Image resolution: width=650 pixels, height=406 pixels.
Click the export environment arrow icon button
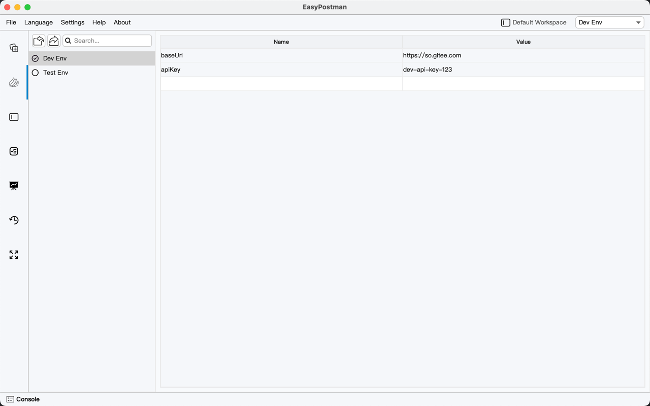[x=54, y=41]
